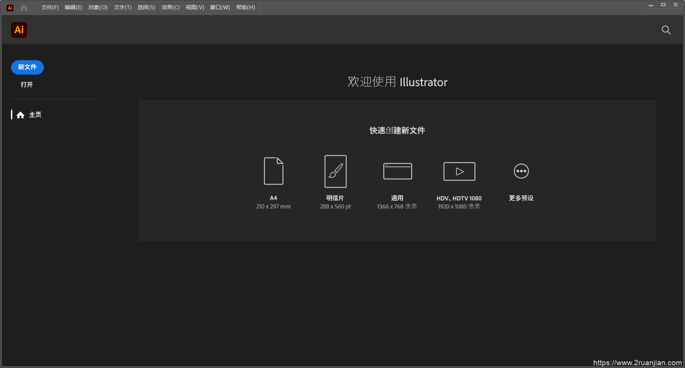The image size is (685, 368).
Task: Open the 编辑(E) menu
Action: [73, 7]
